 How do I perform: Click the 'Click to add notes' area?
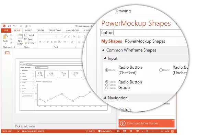(x=25, y=126)
